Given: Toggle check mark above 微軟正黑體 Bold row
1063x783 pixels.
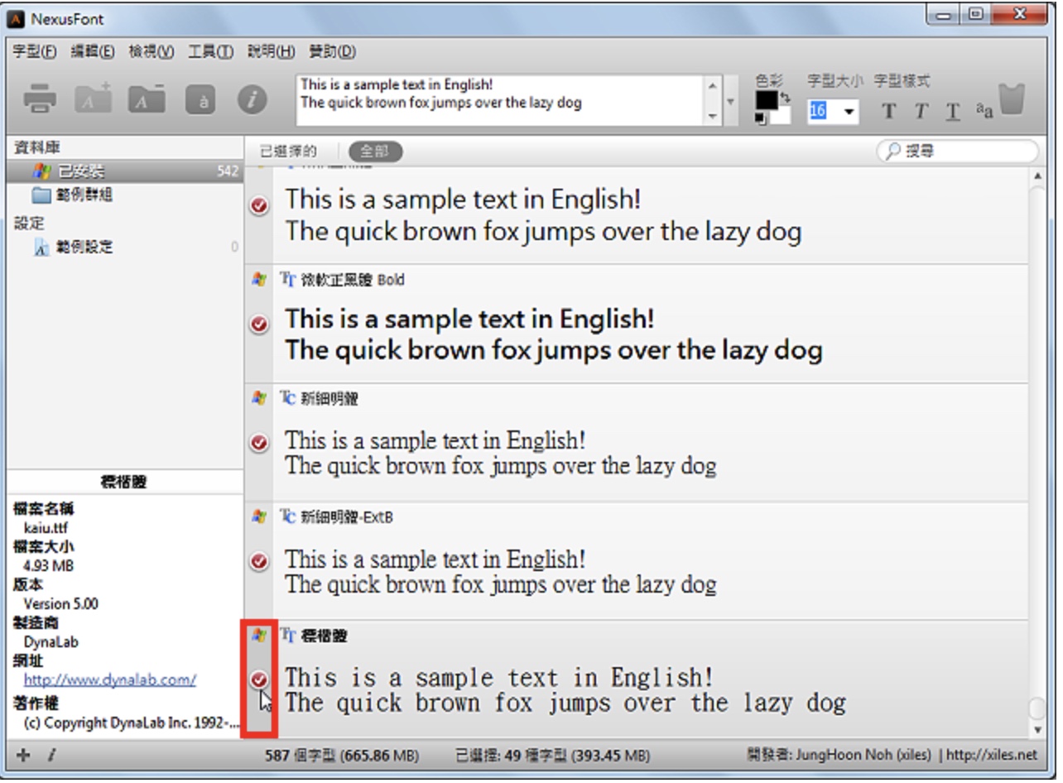Looking at the screenshot, I should click(259, 205).
